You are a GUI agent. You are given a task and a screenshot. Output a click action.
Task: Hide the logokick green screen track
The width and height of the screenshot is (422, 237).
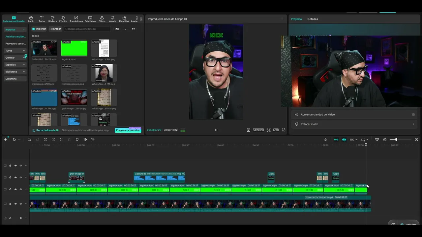[15, 189]
